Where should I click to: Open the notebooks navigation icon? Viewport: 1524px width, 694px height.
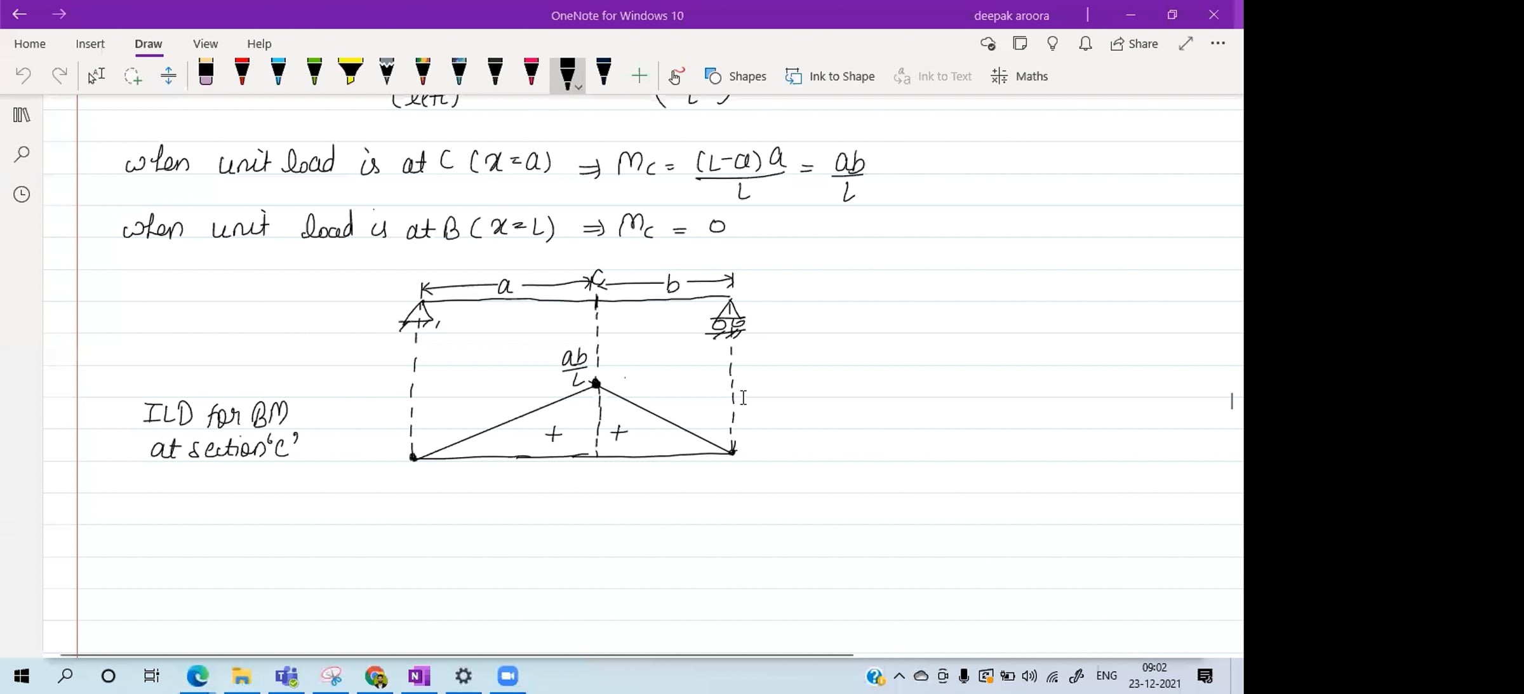pos(22,115)
